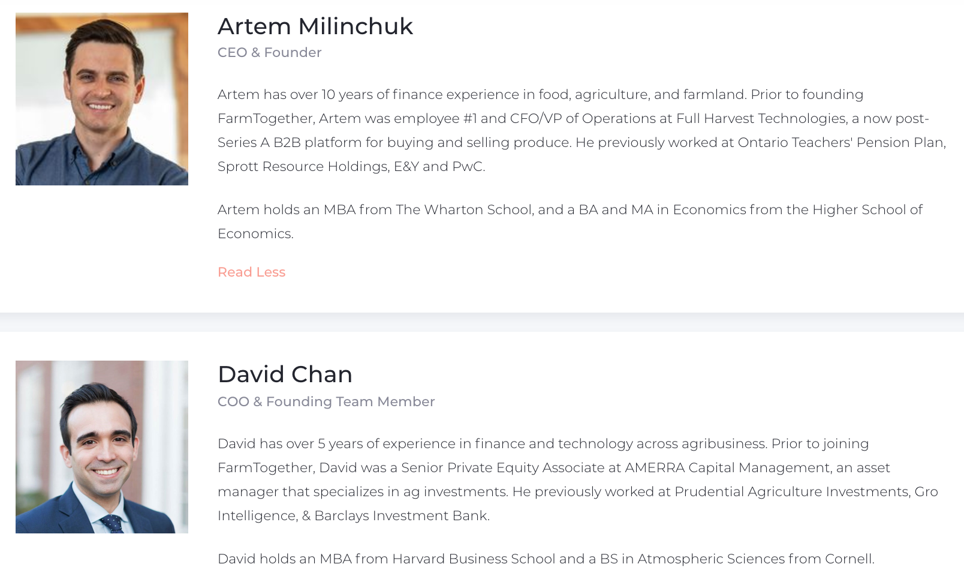Click 'Harvard Business School' in David's bio
This screenshot has width=964, height=582.
474,559
